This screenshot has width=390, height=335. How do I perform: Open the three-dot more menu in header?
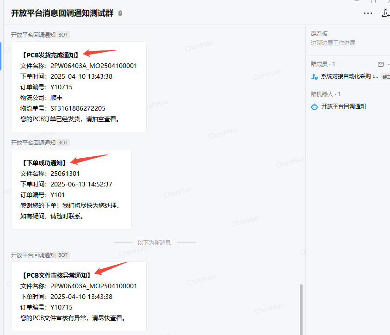pyautogui.click(x=368, y=13)
